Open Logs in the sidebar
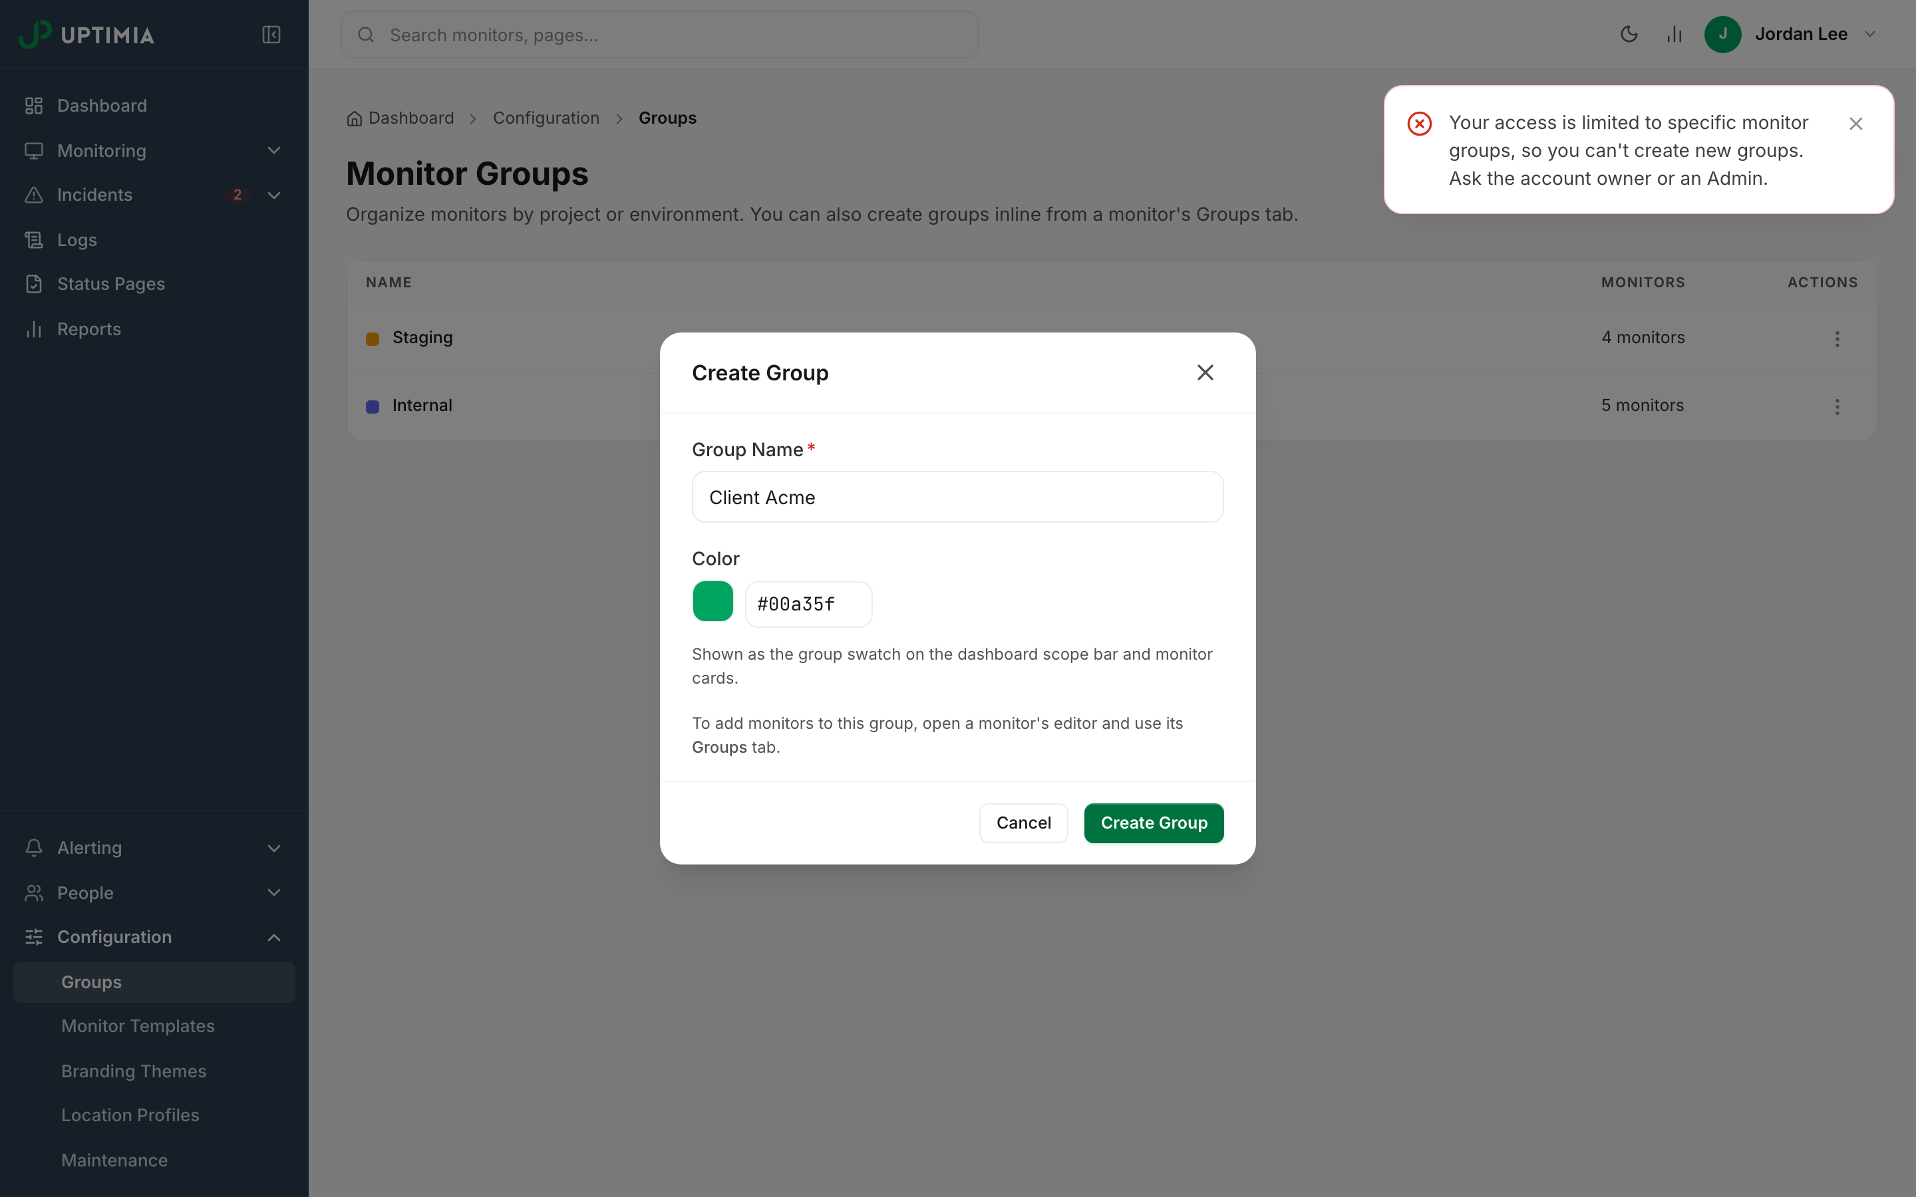 tap(154, 240)
